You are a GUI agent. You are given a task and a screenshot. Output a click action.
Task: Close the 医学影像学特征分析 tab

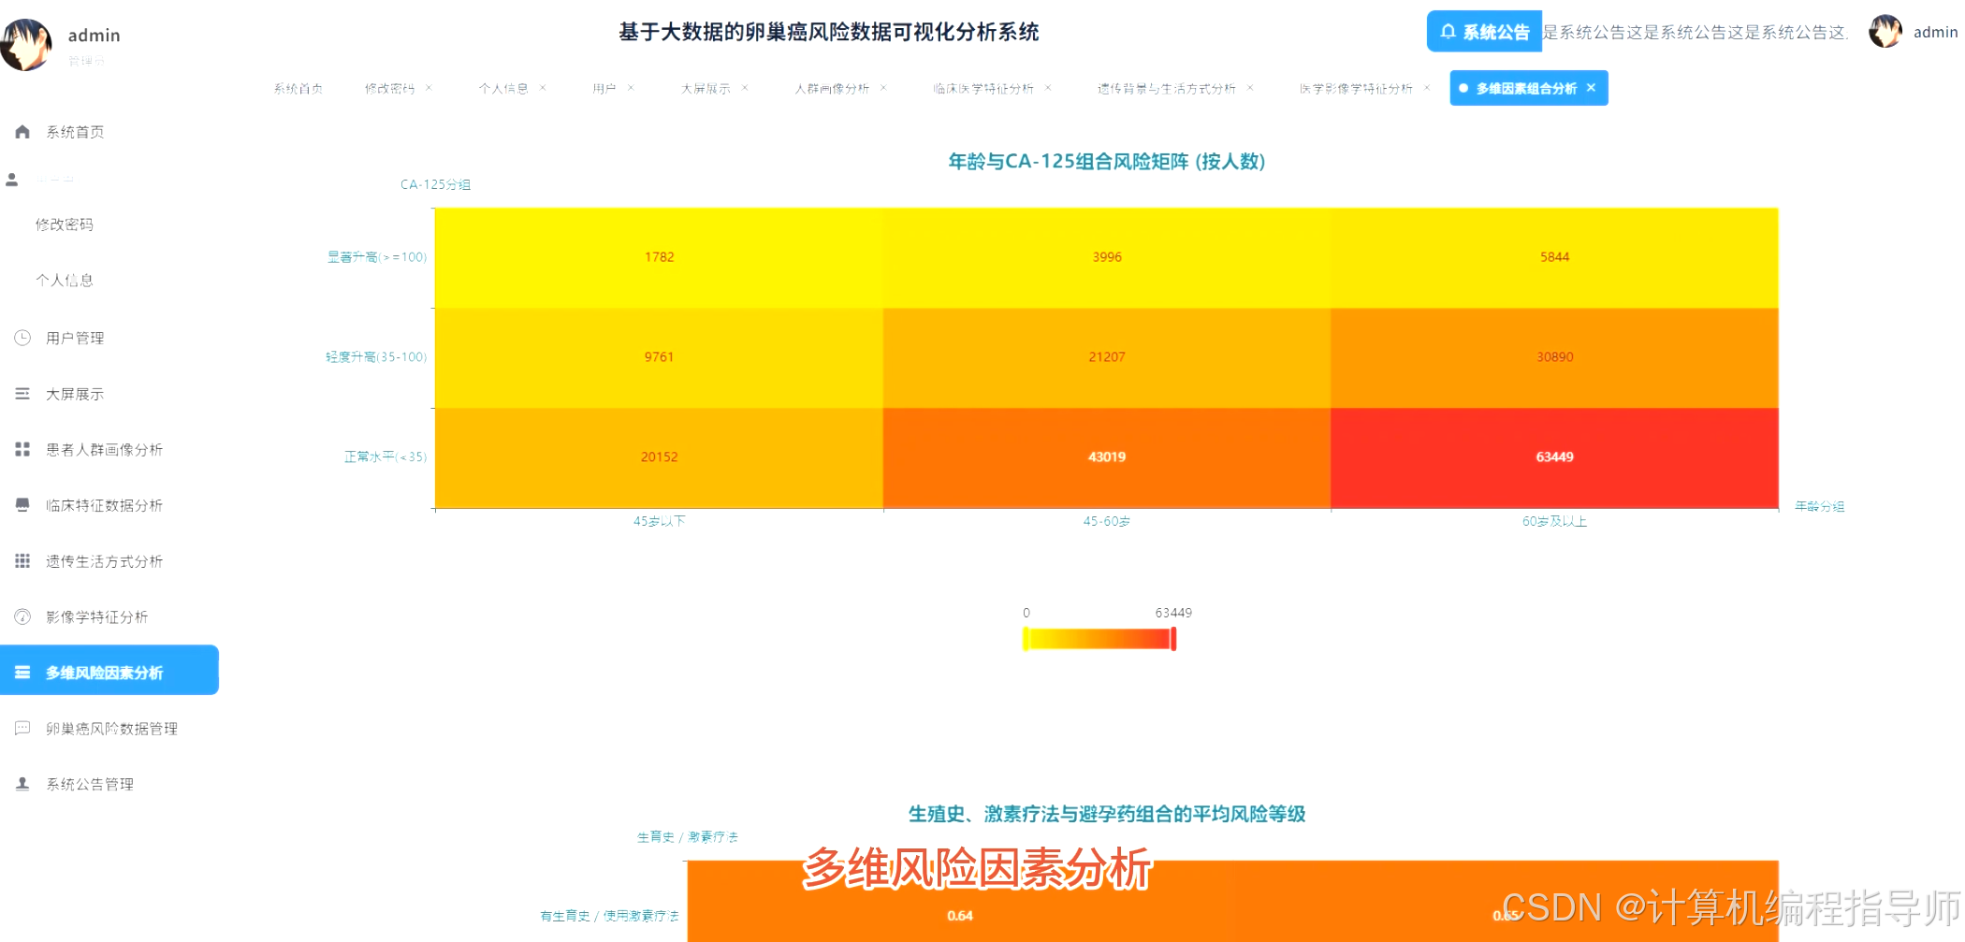coord(1427,88)
